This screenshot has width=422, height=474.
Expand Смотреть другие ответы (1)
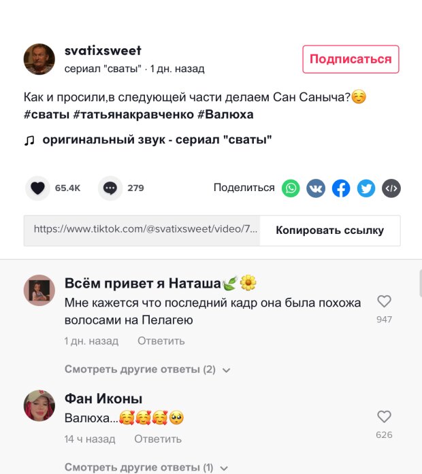pos(146,467)
